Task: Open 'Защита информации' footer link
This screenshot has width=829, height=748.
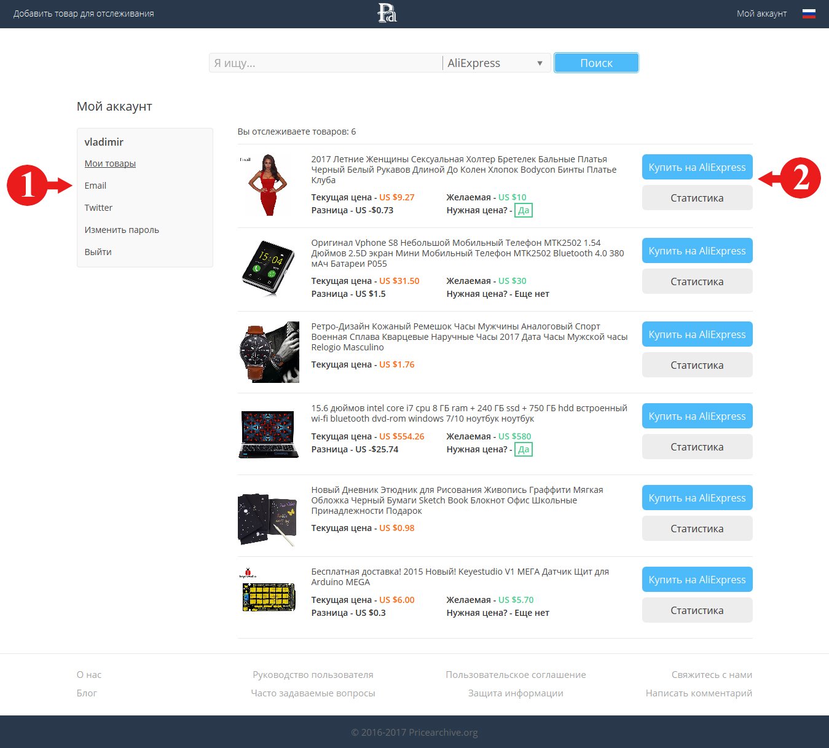Action: 516,693
